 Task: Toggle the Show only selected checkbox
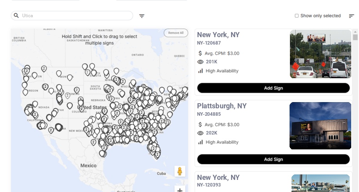pos(297,16)
